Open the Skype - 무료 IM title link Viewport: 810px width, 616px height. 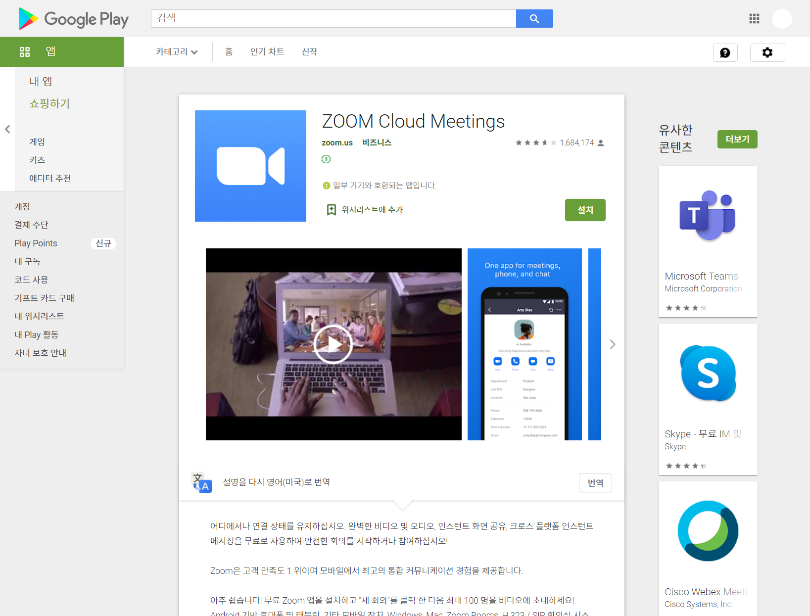(x=703, y=434)
